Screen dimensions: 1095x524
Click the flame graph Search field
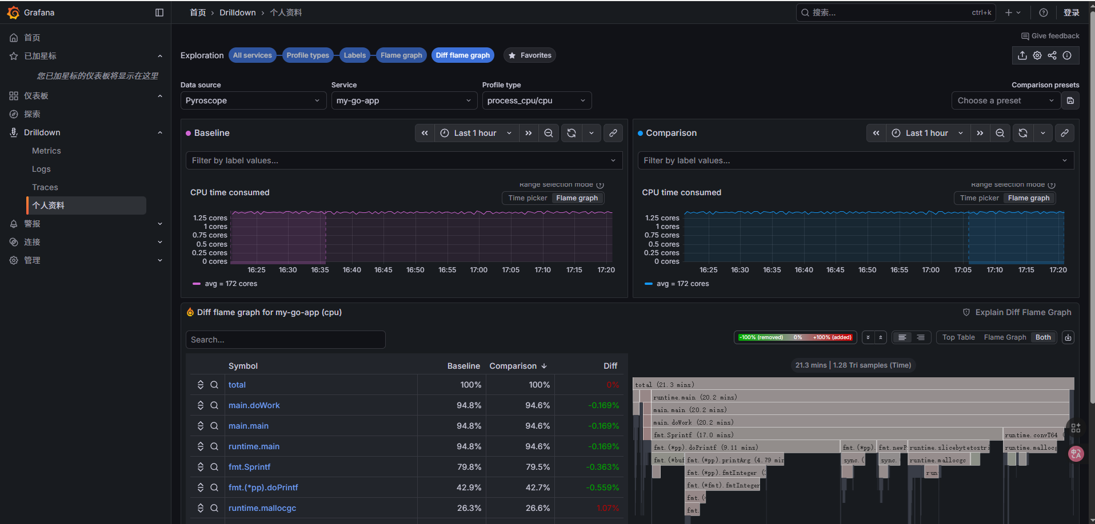285,340
